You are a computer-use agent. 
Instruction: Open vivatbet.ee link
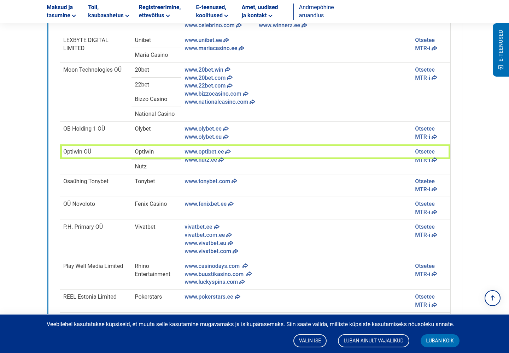click(202, 227)
